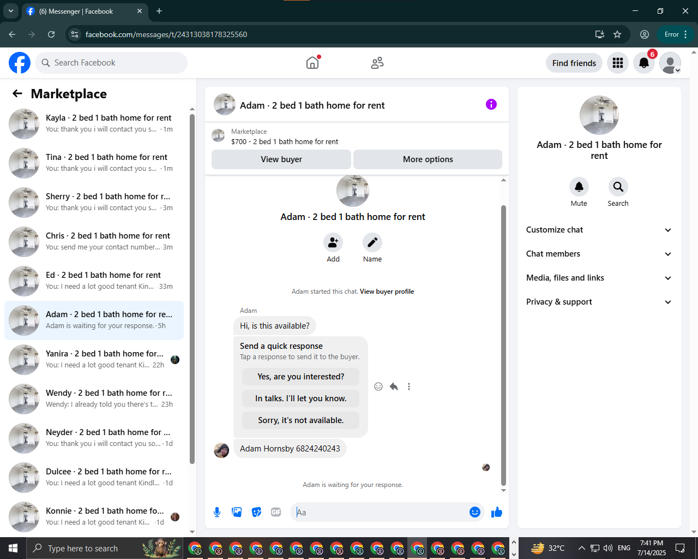Choose a sticker via the sticker icon

click(x=256, y=512)
